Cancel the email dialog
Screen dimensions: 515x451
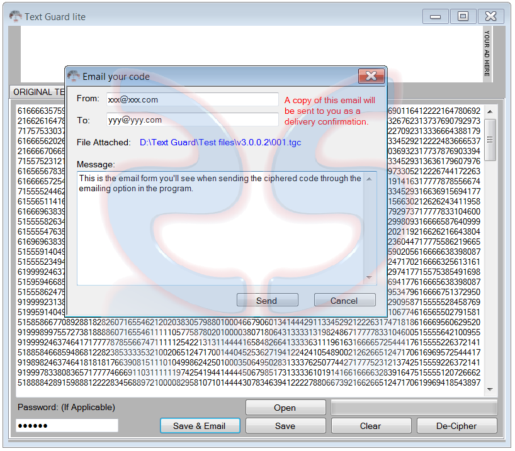pyautogui.click(x=344, y=300)
